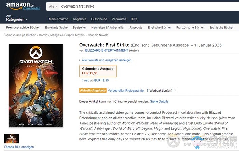
Task: Expand Alle Formate und Ausgaben anzeigen
Action: pos(107,60)
